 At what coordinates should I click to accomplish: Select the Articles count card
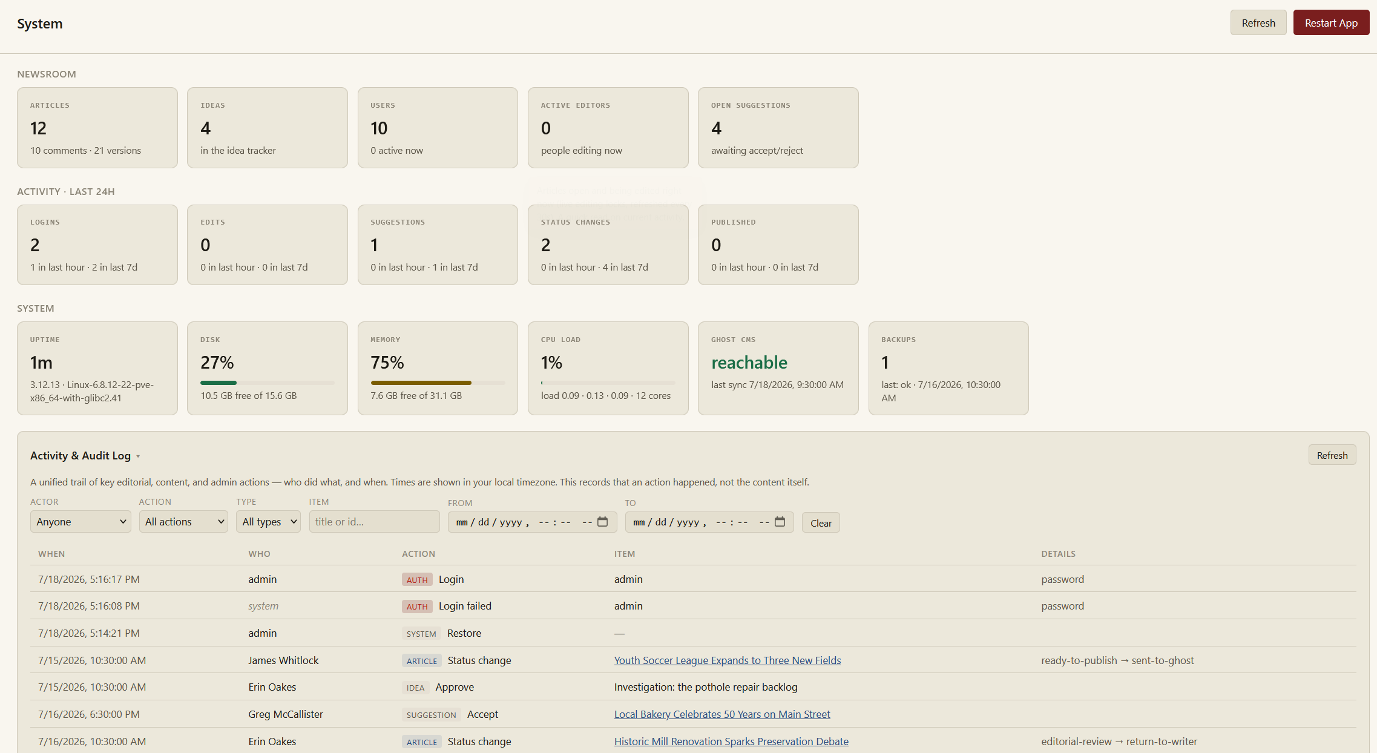[x=97, y=128]
